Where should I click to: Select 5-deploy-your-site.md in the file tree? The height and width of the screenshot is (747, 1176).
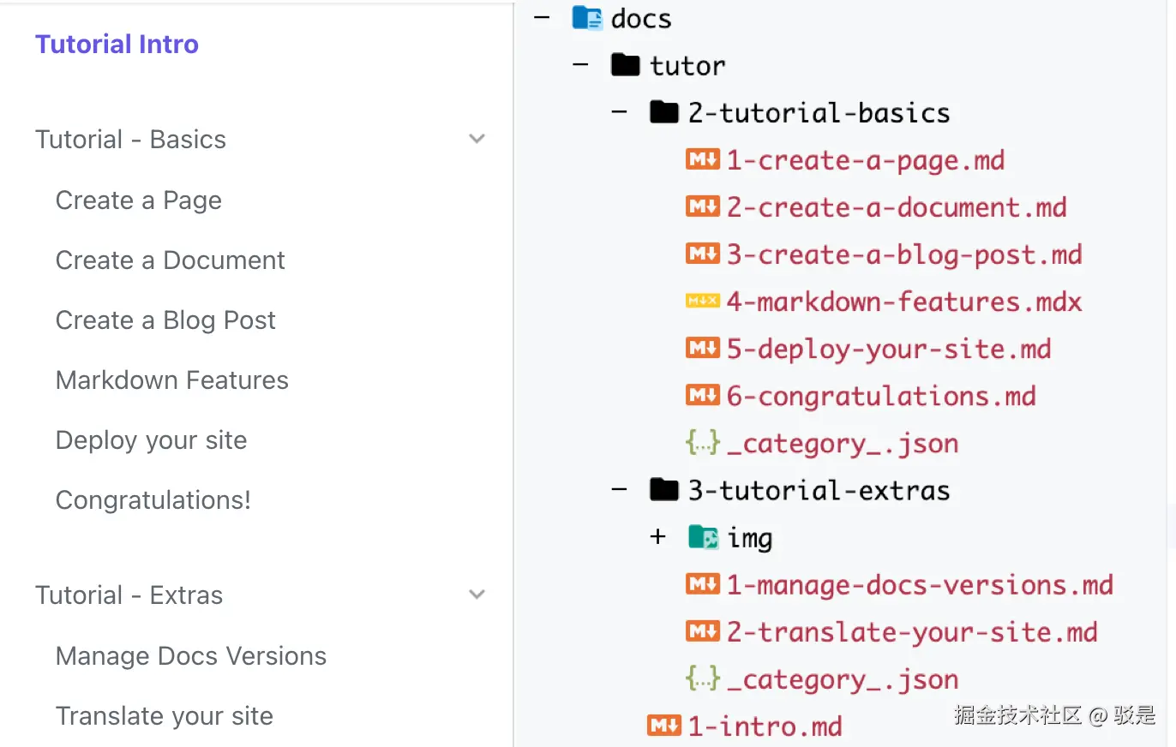tap(888, 349)
